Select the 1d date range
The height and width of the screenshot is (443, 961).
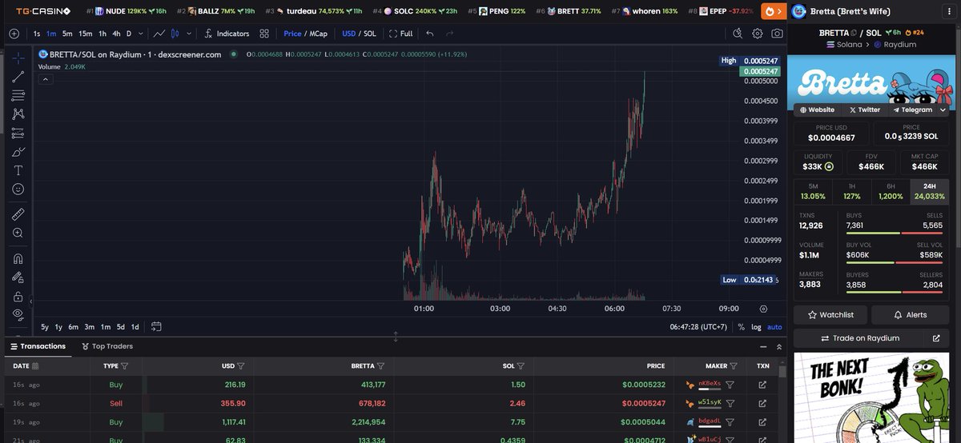pyautogui.click(x=135, y=326)
